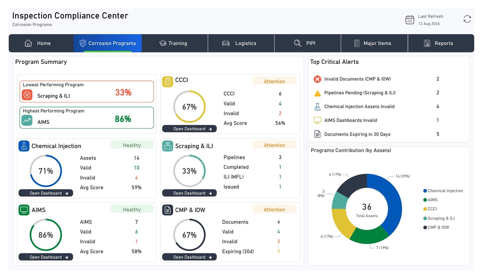483x279 pixels.
Task: Click the red X icon for Scraping & ILI lowest program
Action: tap(27, 95)
